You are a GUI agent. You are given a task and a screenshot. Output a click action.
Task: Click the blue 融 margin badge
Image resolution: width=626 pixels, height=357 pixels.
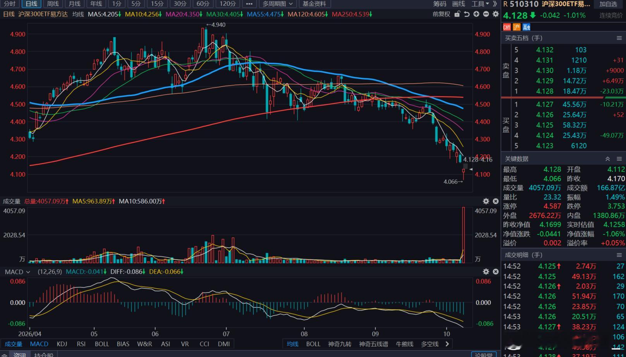[526, 27]
